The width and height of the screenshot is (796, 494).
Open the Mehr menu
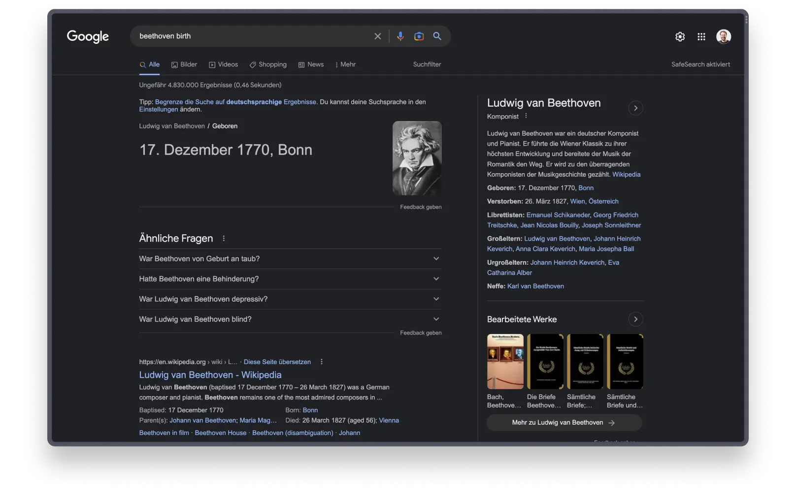[x=345, y=64]
